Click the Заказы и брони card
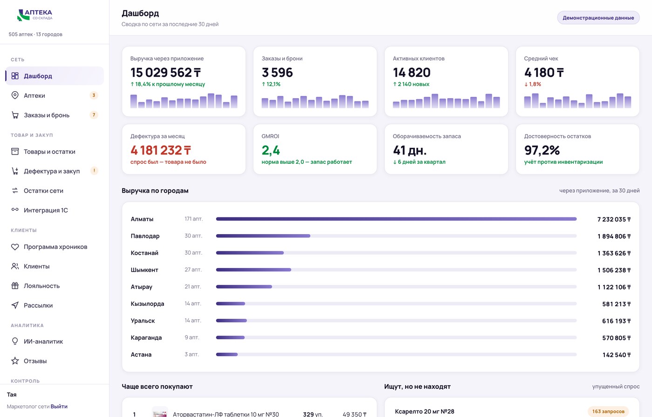This screenshot has height=417, width=652. coord(315,81)
